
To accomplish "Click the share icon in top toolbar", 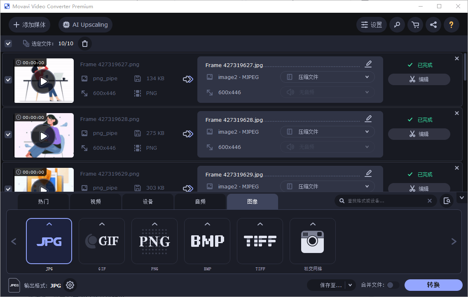I will click(433, 25).
